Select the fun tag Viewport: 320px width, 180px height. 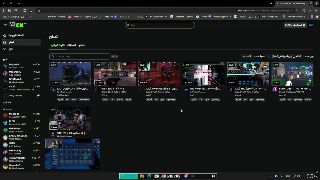pos(74,99)
